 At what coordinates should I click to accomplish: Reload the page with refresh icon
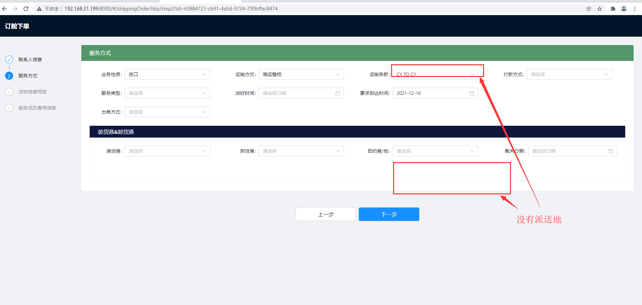(26, 9)
